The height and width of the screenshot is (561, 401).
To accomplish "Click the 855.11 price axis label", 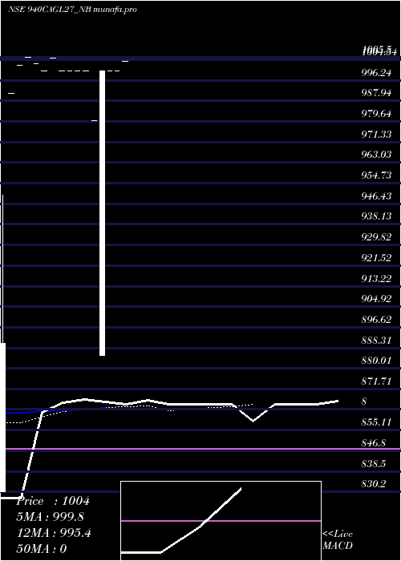I will 376,422.
